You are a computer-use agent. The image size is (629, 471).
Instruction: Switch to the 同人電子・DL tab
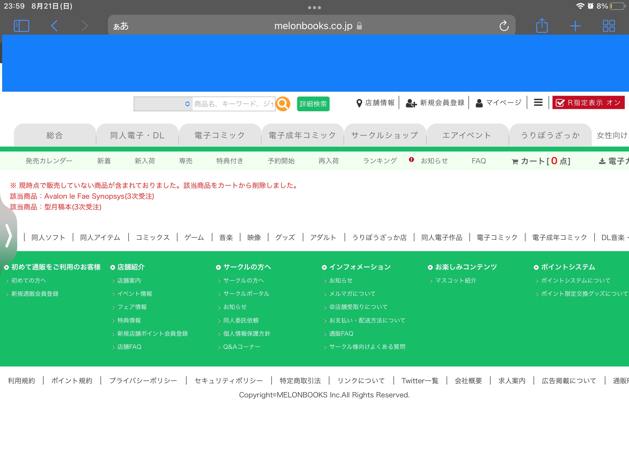point(137,135)
